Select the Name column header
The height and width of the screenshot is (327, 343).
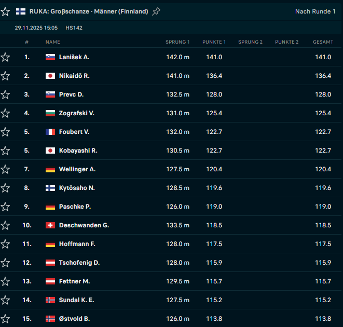[53, 42]
